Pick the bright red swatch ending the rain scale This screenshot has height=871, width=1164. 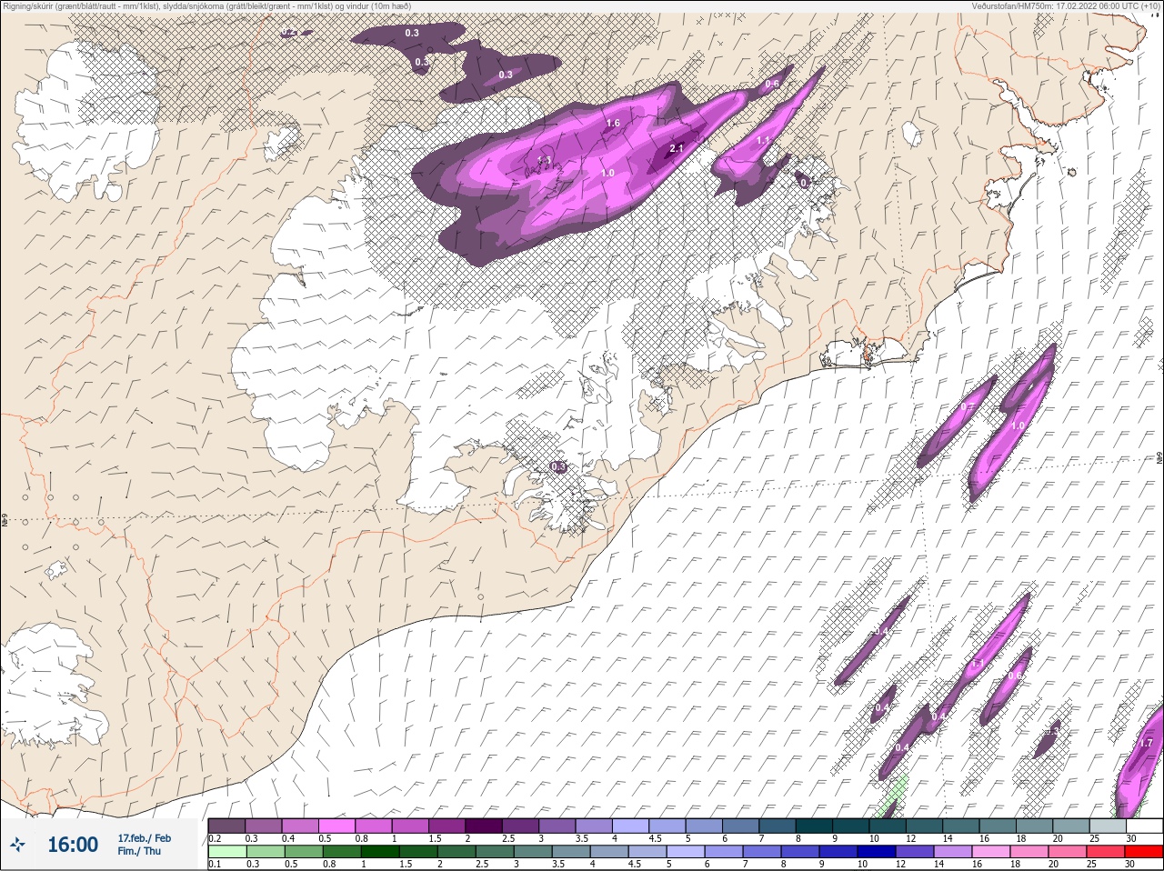pos(1144,852)
